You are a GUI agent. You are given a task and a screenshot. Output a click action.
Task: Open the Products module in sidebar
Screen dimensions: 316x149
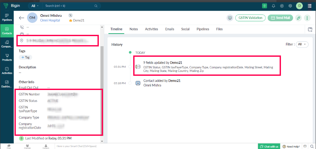pyautogui.click(x=7, y=57)
